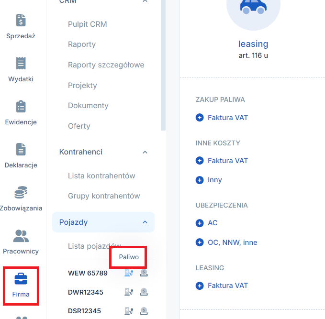Click the Paliwo tooltip label
This screenshot has height=319, width=325.
[129, 257]
